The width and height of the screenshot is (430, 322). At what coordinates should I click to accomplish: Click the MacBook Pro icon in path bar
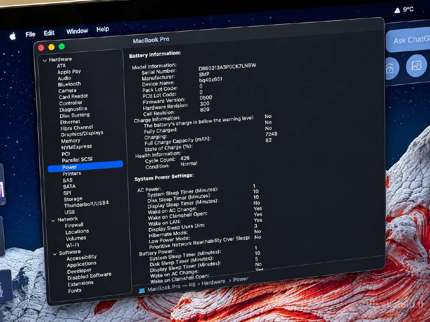142,290
